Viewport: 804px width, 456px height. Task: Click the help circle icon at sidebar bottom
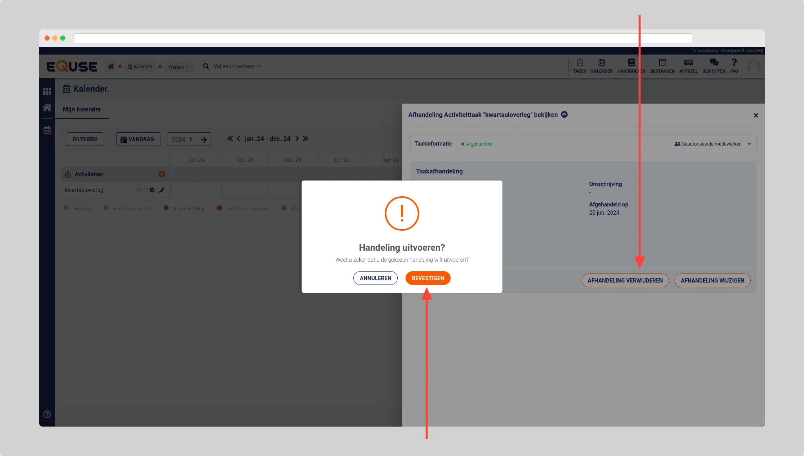(47, 414)
